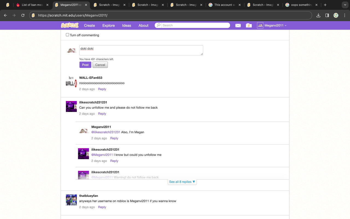Click the browser back arrow
The height and width of the screenshot is (219, 350).
tap(5, 15)
